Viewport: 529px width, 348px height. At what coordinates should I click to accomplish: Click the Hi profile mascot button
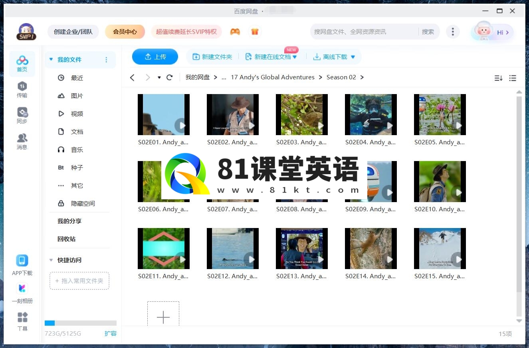pyautogui.click(x=492, y=32)
